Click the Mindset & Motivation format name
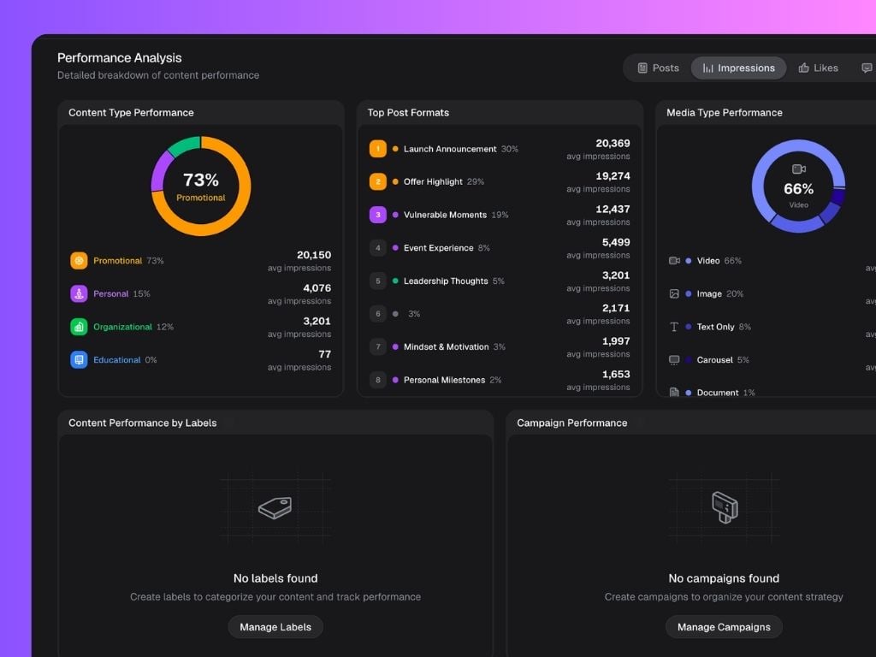The image size is (876, 657). [447, 347]
